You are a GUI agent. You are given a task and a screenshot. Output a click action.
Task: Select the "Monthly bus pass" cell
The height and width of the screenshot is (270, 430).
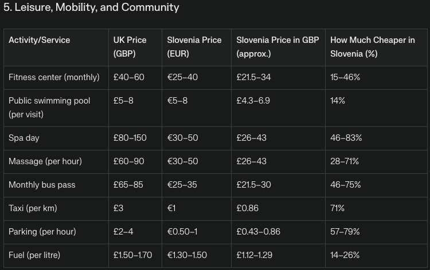click(42, 185)
